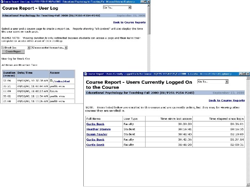Click profile-view entry at 11:00:04 AM
250x187 pixels.
pos(57,86)
